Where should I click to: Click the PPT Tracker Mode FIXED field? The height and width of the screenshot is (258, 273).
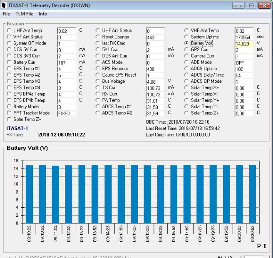(x=66, y=113)
